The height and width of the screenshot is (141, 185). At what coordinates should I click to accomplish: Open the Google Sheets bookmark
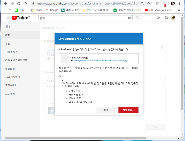tap(127, 10)
